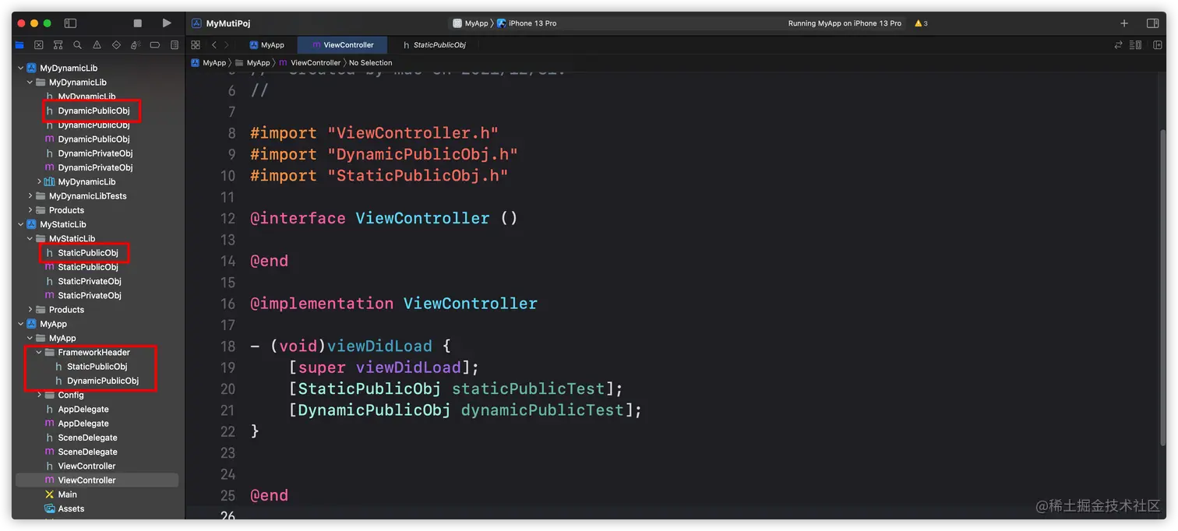Toggle the navigator sidebar panel
The height and width of the screenshot is (531, 1178).
click(x=70, y=23)
